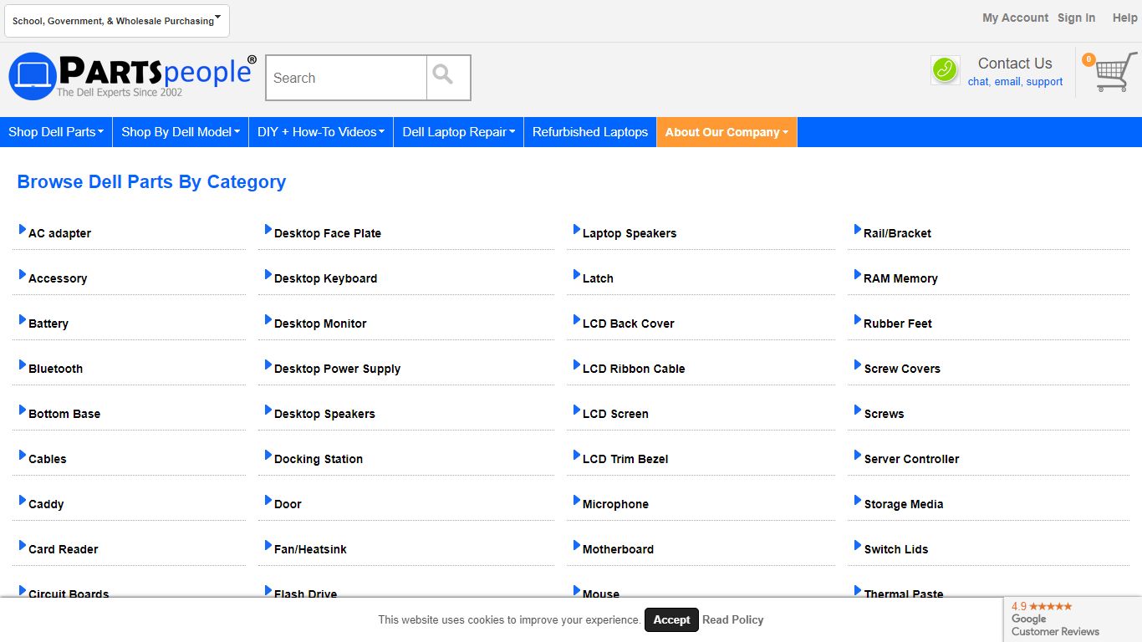Expand DIY + How-To Videos menu
This screenshot has width=1142, height=642.
pos(321,132)
